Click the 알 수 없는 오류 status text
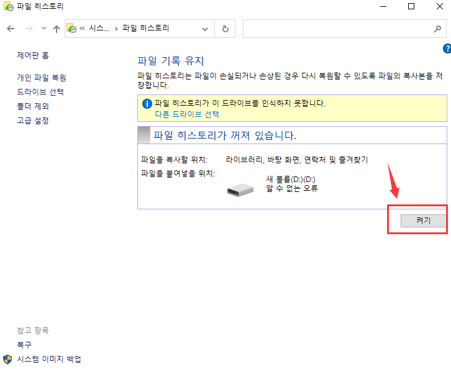451x374 pixels. tap(291, 188)
